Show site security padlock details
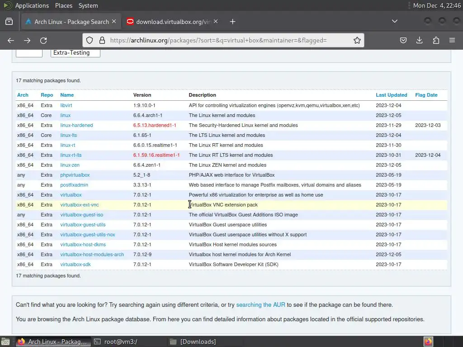The height and width of the screenshot is (347, 463). click(102, 40)
